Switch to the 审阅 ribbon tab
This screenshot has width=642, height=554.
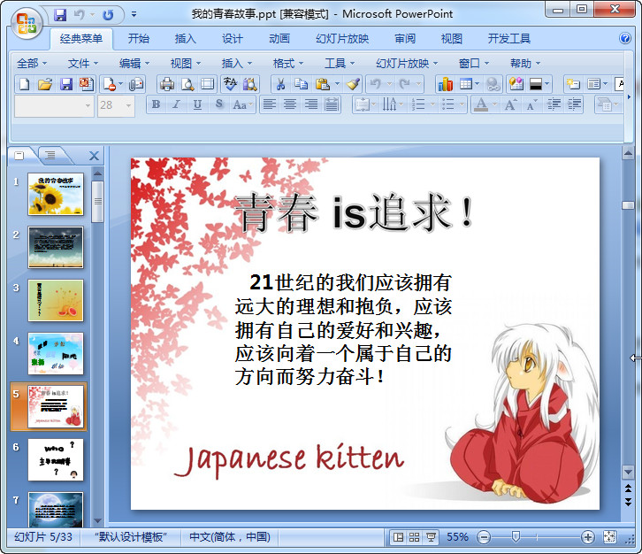pos(405,39)
